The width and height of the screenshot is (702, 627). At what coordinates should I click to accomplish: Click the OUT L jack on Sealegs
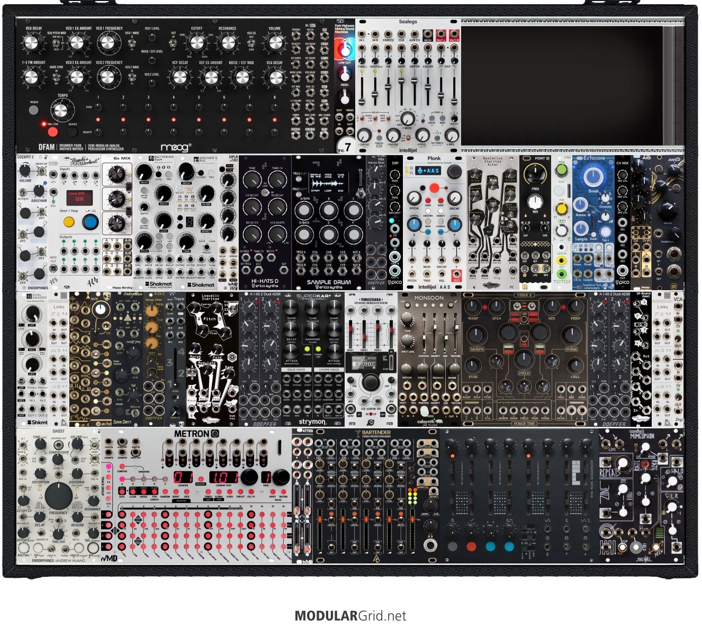[x=442, y=34]
